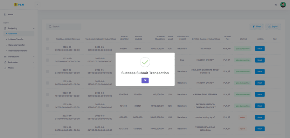Viewport: 290px width, 138px height.
Task: Click the reject status for TRANSPORTASI GAS INDONESIA
Action: [242, 129]
